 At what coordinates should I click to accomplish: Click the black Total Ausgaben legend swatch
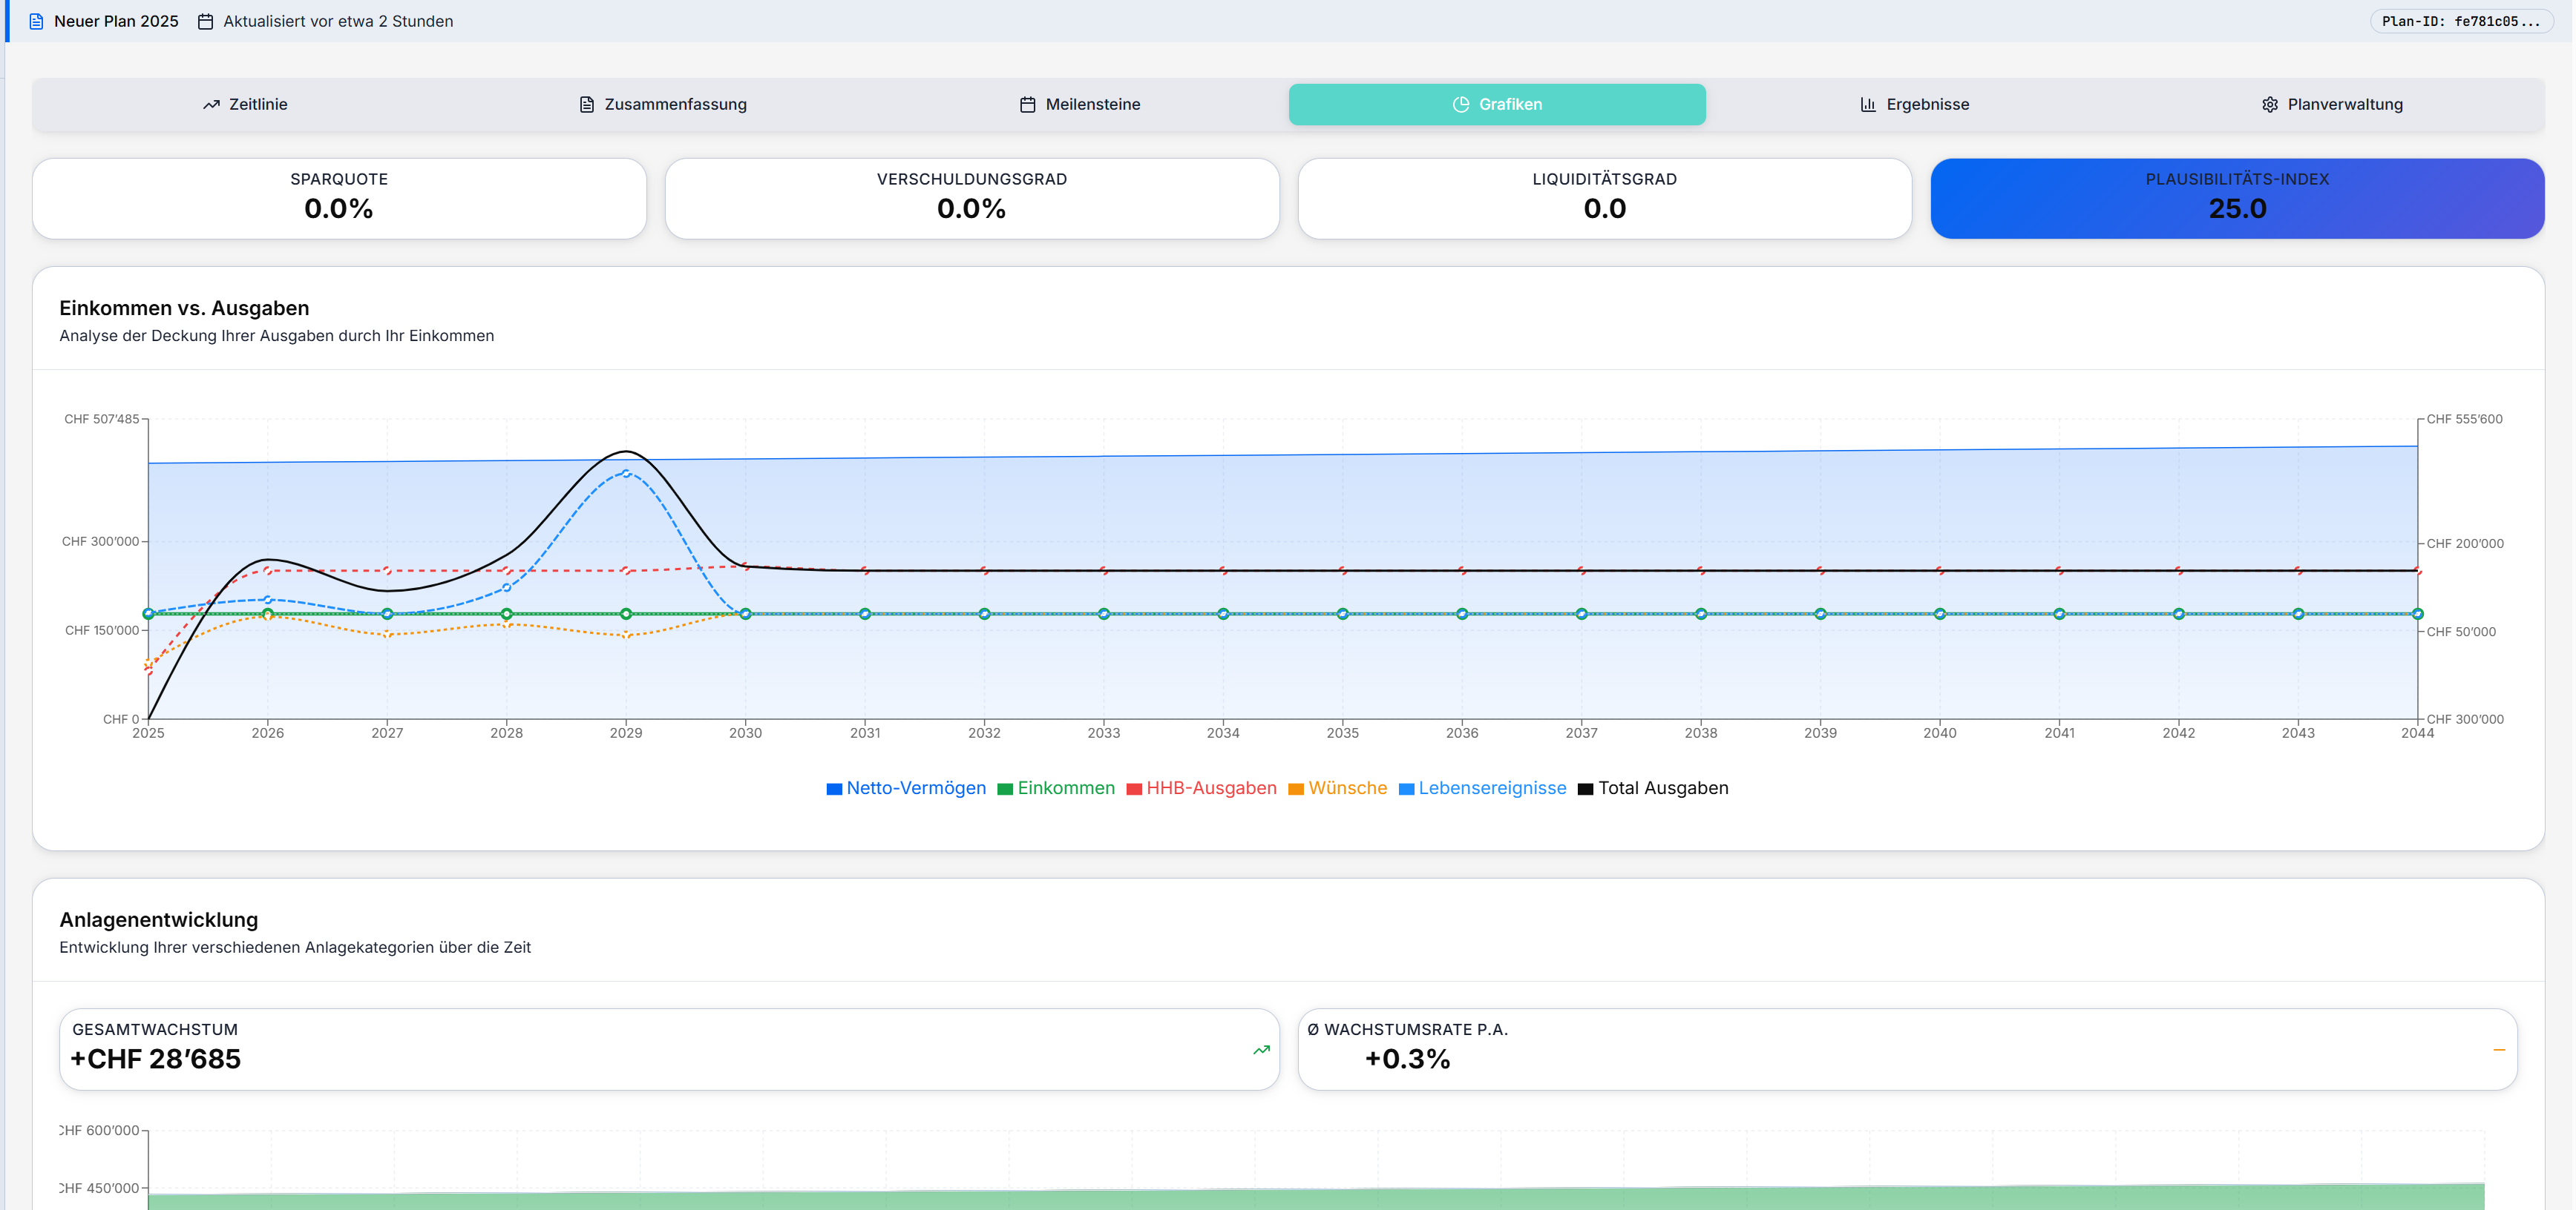[x=1585, y=790]
